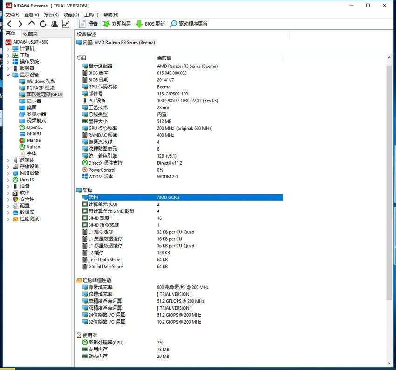Click the 字体 fonts icon
The width and height of the screenshot is (396, 370).
coord(22,153)
